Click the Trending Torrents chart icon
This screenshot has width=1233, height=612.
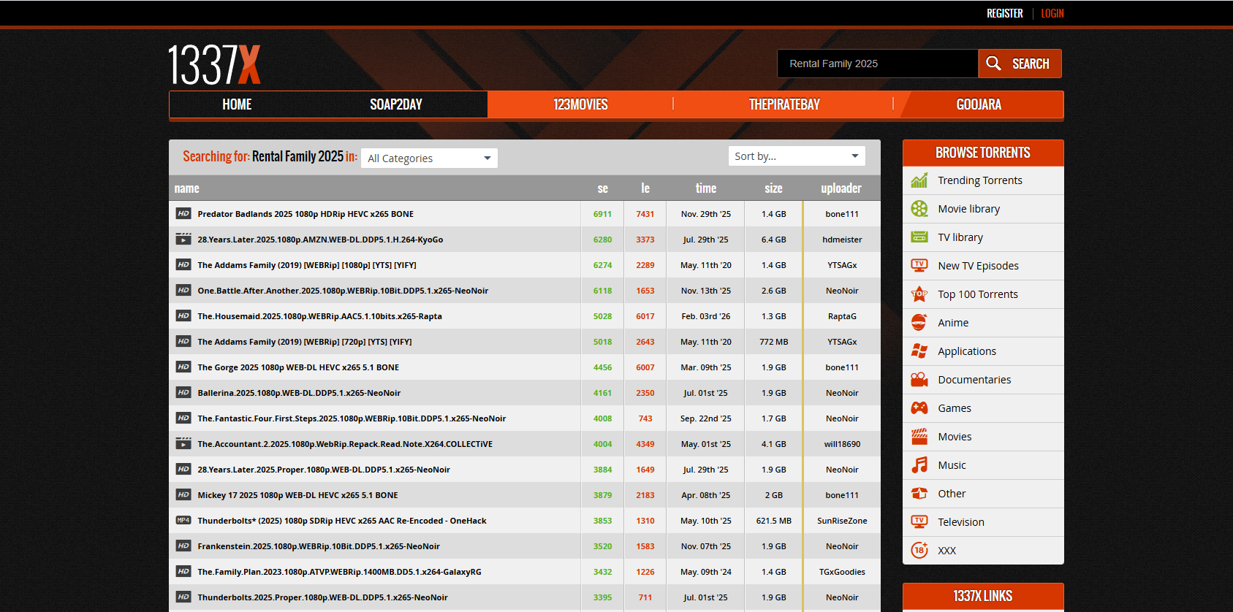click(919, 180)
